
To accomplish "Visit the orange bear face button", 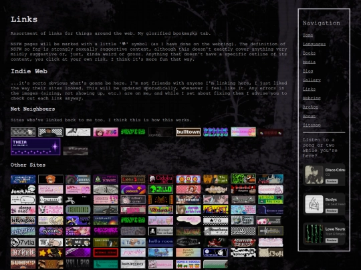I will tap(50, 179).
